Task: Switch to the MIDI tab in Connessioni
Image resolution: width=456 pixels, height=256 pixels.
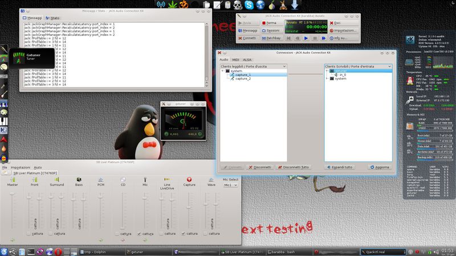Action: [235, 60]
